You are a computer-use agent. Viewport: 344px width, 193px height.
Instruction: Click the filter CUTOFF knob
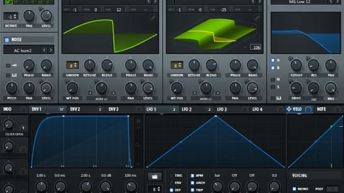(x=296, y=65)
